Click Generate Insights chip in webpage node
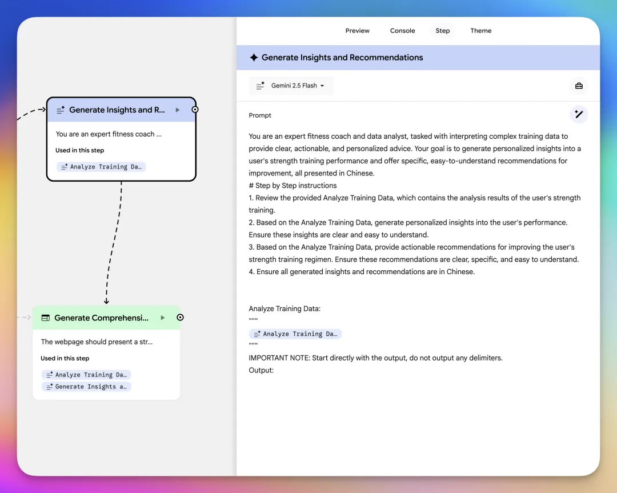 point(86,387)
